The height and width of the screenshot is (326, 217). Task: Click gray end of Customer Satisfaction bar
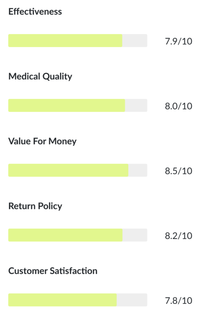click(132, 300)
